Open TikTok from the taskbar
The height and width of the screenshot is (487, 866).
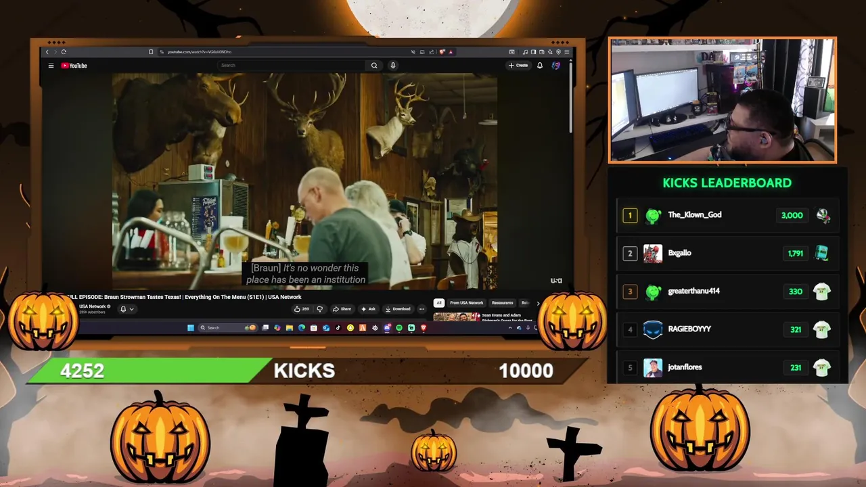pyautogui.click(x=338, y=328)
